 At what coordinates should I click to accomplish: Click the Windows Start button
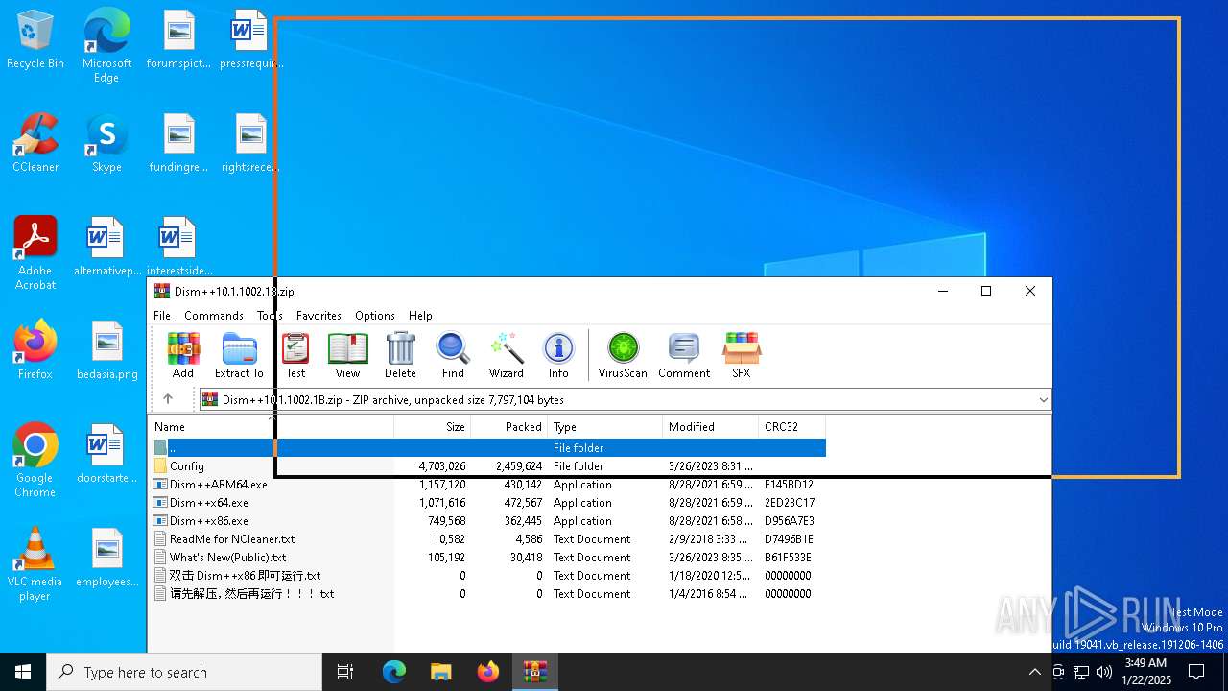pyautogui.click(x=23, y=672)
